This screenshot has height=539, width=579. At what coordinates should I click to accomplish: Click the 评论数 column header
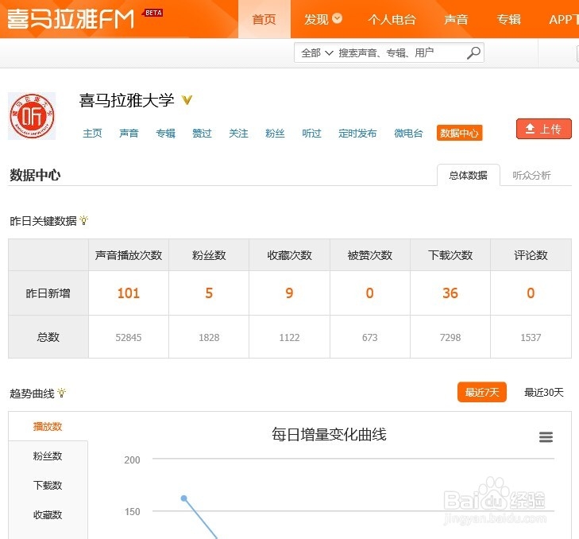click(x=531, y=255)
